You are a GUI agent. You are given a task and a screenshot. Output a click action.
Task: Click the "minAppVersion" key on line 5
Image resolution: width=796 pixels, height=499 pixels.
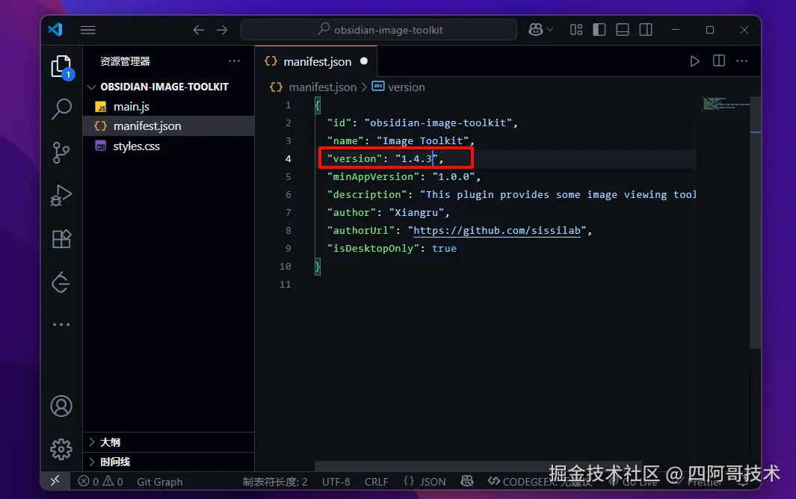click(373, 176)
